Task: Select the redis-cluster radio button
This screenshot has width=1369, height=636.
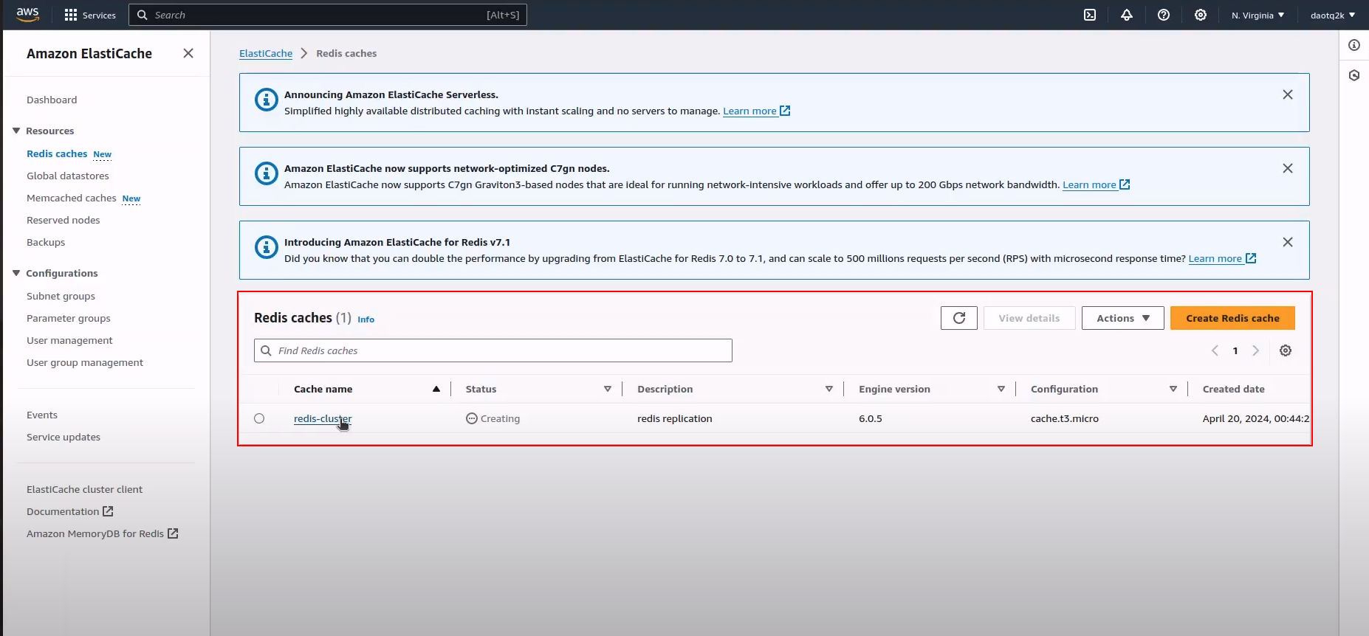Action: (259, 418)
